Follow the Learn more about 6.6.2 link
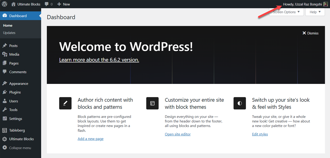This screenshot has width=330, height=158. pyautogui.click(x=99, y=60)
